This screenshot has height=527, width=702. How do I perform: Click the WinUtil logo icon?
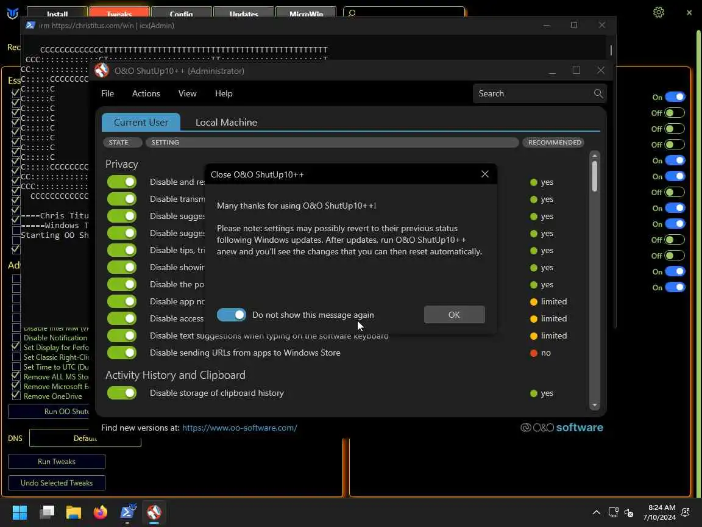[x=13, y=13]
